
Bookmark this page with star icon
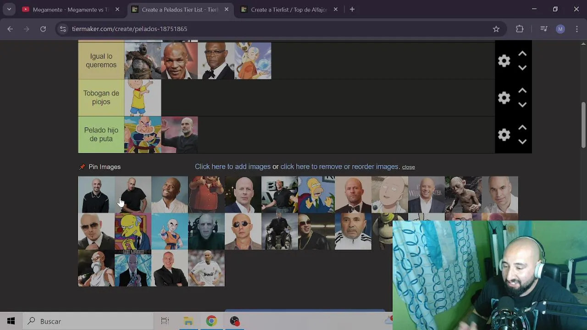(496, 29)
